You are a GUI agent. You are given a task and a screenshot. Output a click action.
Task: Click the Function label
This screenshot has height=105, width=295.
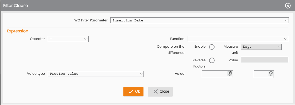coord(177,39)
